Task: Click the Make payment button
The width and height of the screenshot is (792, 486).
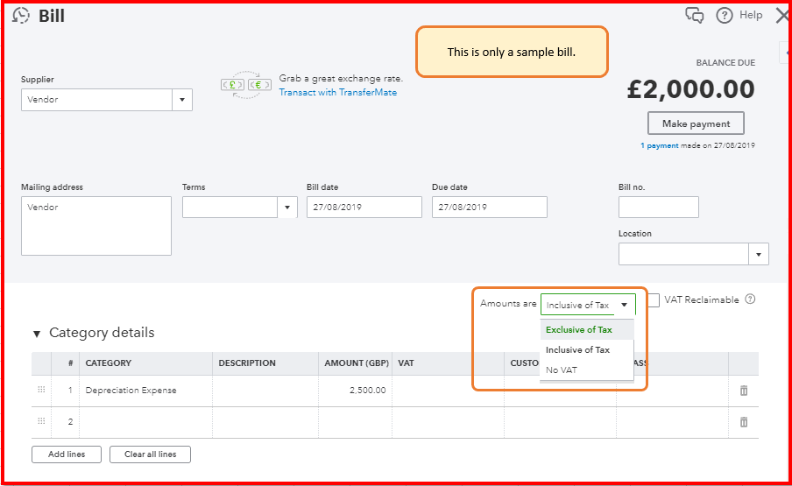Action: 696,123
